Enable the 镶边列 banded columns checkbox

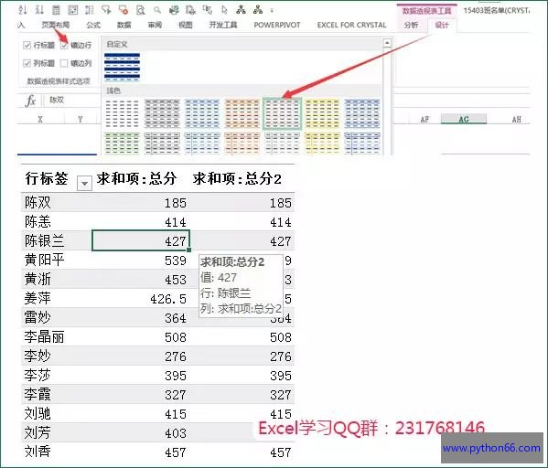coord(64,63)
